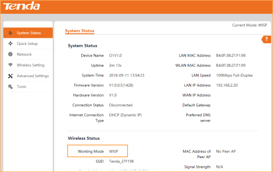
Task: Open the Wireless Setting menu label
Action: click(x=31, y=65)
